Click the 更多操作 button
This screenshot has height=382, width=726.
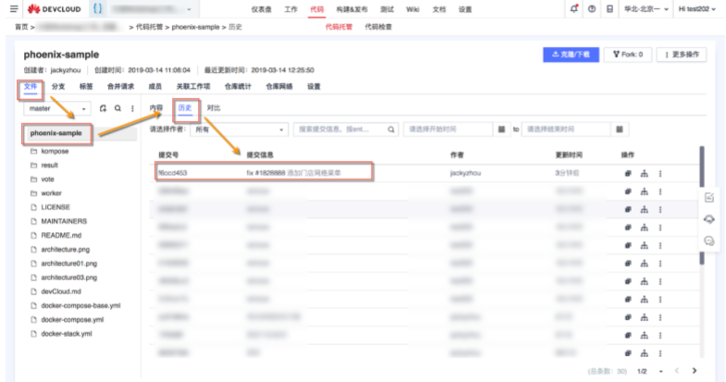(x=682, y=55)
